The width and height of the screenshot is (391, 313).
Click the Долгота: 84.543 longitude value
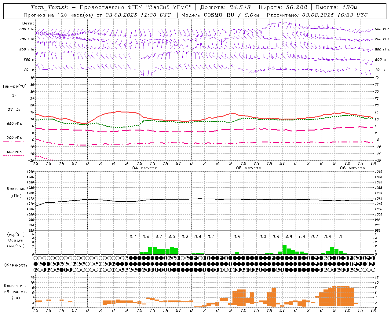225,7
